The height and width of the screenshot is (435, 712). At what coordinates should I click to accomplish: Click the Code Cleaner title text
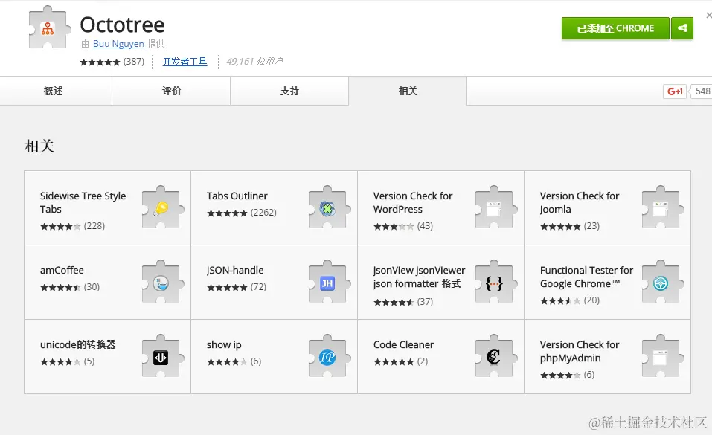click(403, 344)
